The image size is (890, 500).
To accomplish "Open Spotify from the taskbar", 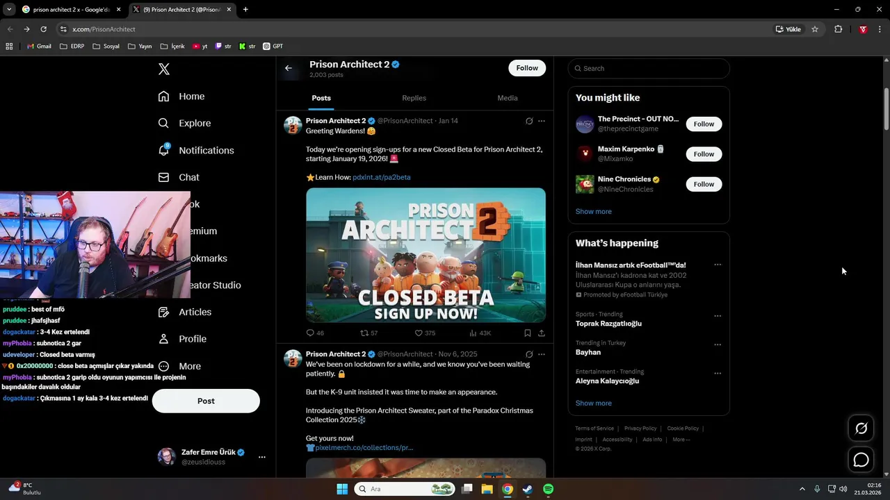I will pos(548,489).
